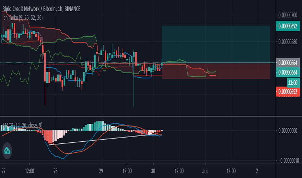Click the 27 date label on time axis
Screen dimensions: 302x178
point(3,171)
